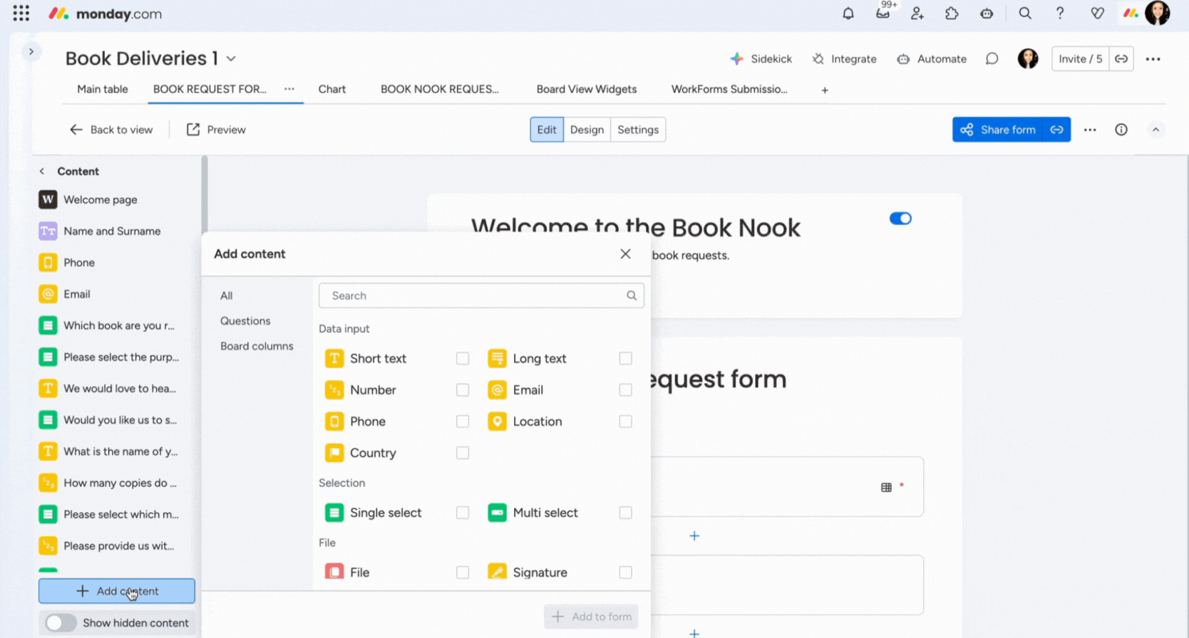1189x638 pixels.
Task: Collapse the board header chevron
Action: tap(1155, 130)
